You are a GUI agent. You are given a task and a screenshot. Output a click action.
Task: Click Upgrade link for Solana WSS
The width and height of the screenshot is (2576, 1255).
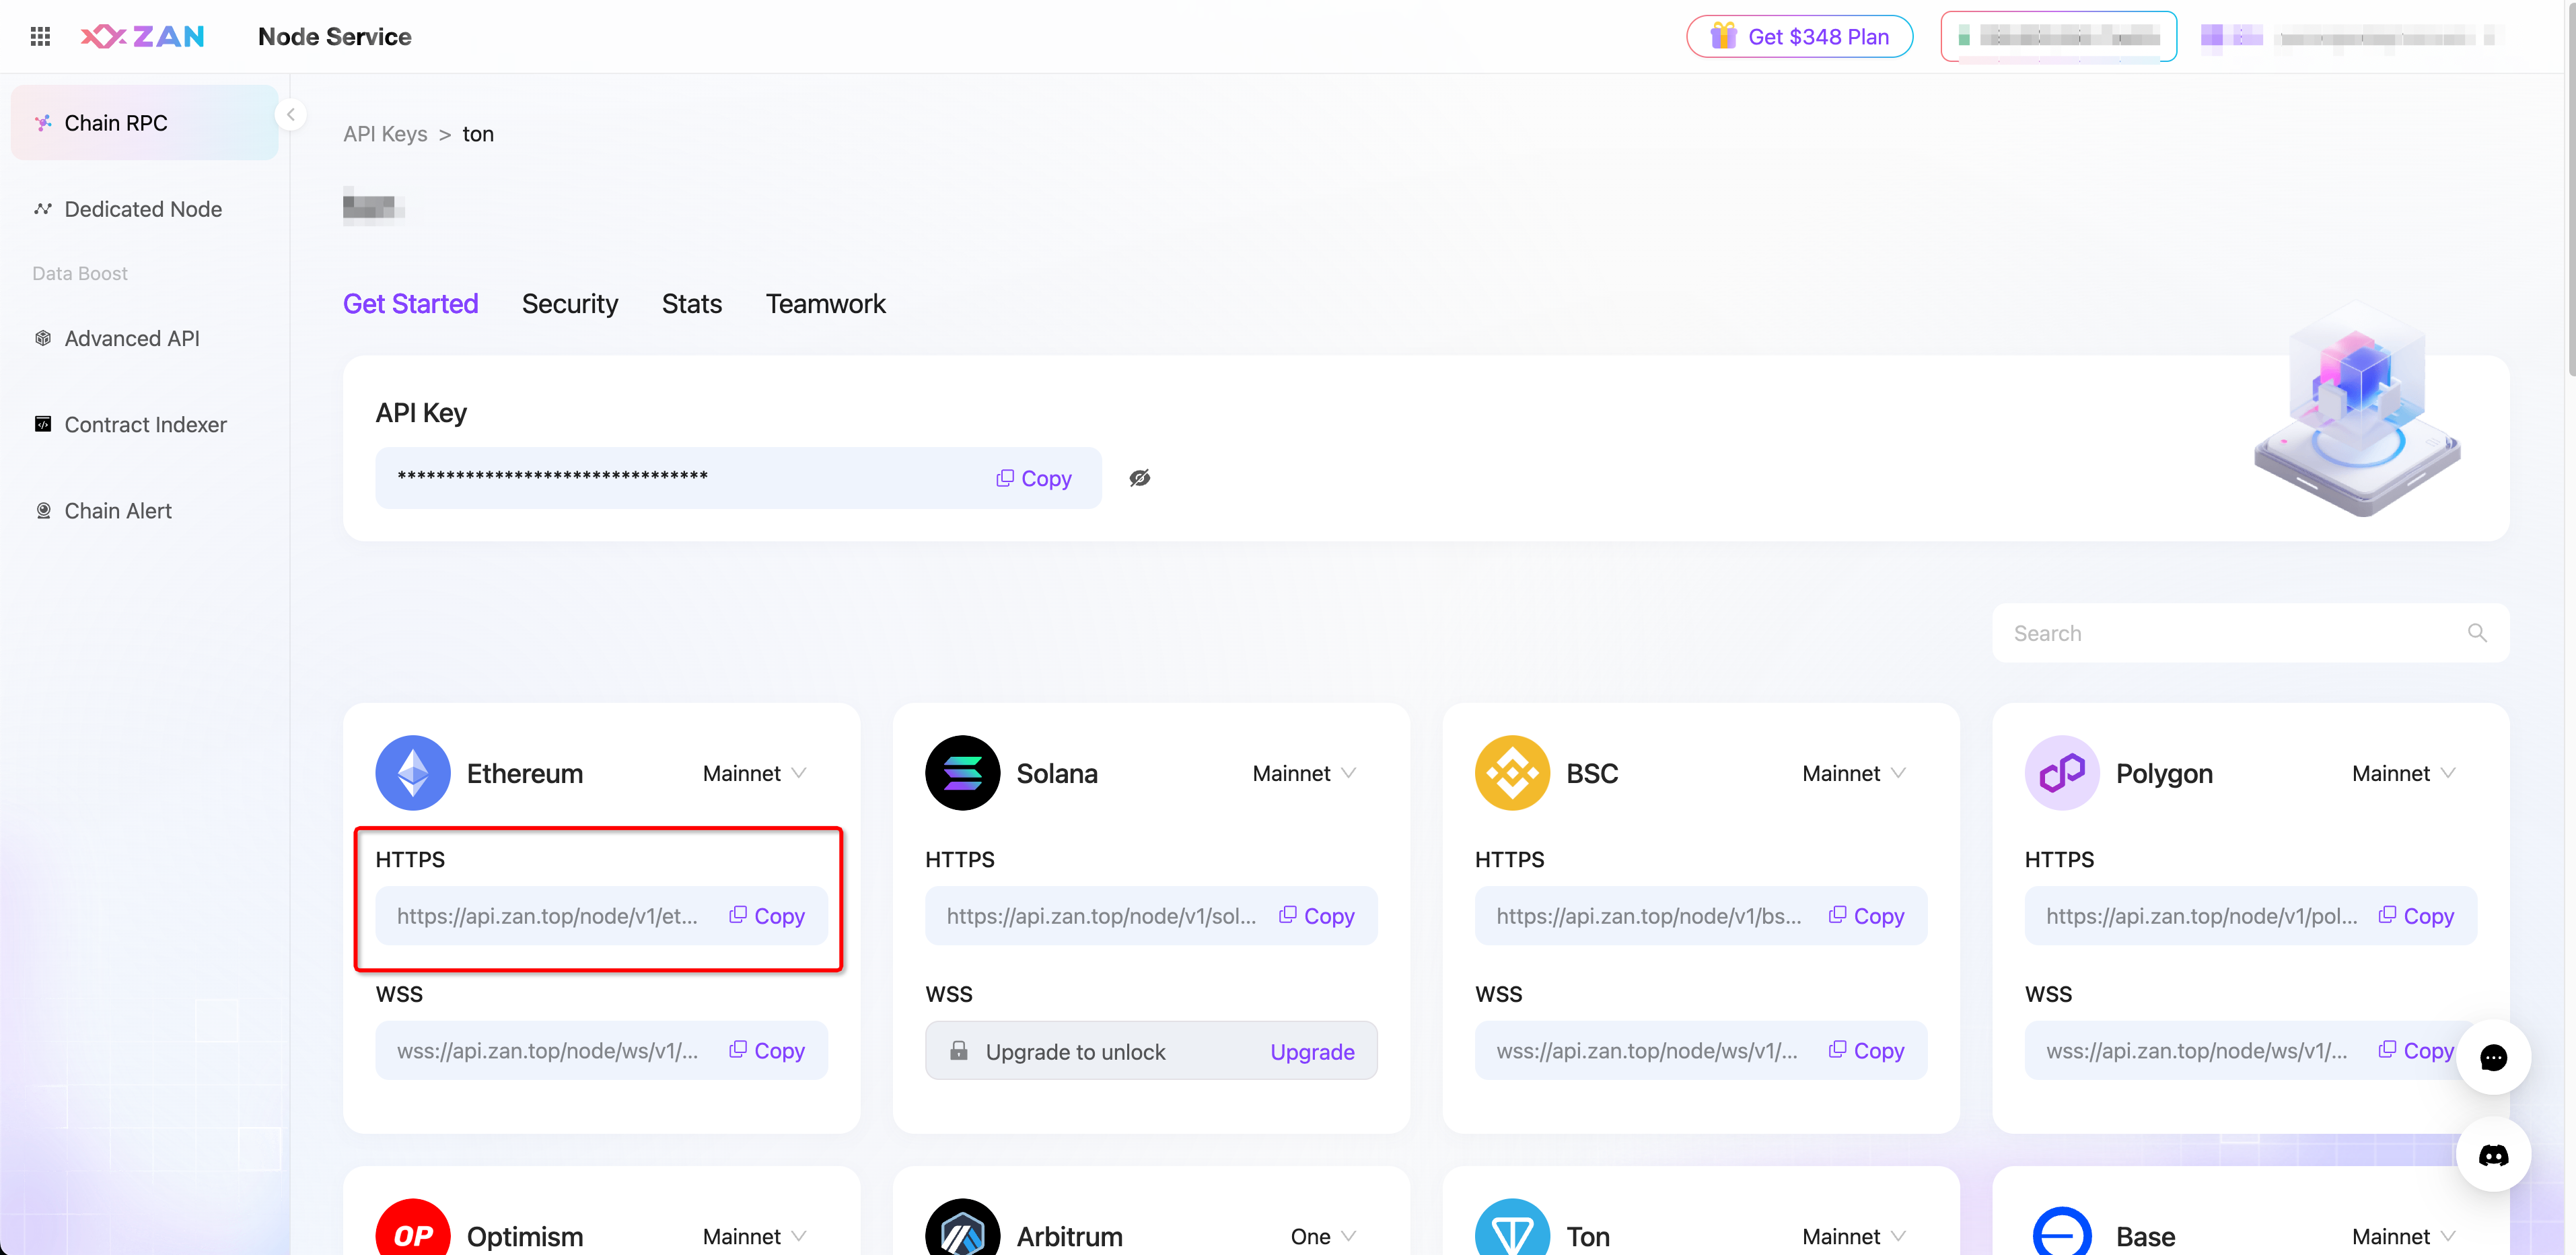pos(1312,1052)
